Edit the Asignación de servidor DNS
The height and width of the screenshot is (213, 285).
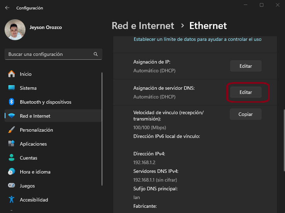246,92
